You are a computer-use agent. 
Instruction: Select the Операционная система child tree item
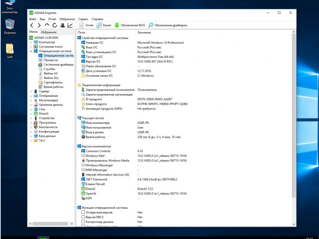pyautogui.click(x=56, y=55)
